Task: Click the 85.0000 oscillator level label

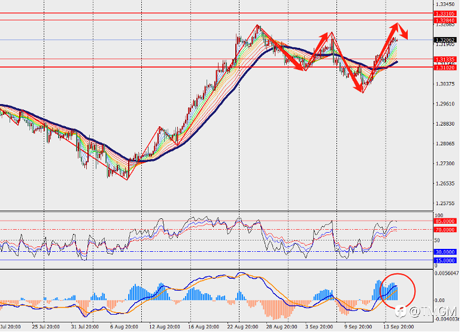Action: pyautogui.click(x=445, y=221)
